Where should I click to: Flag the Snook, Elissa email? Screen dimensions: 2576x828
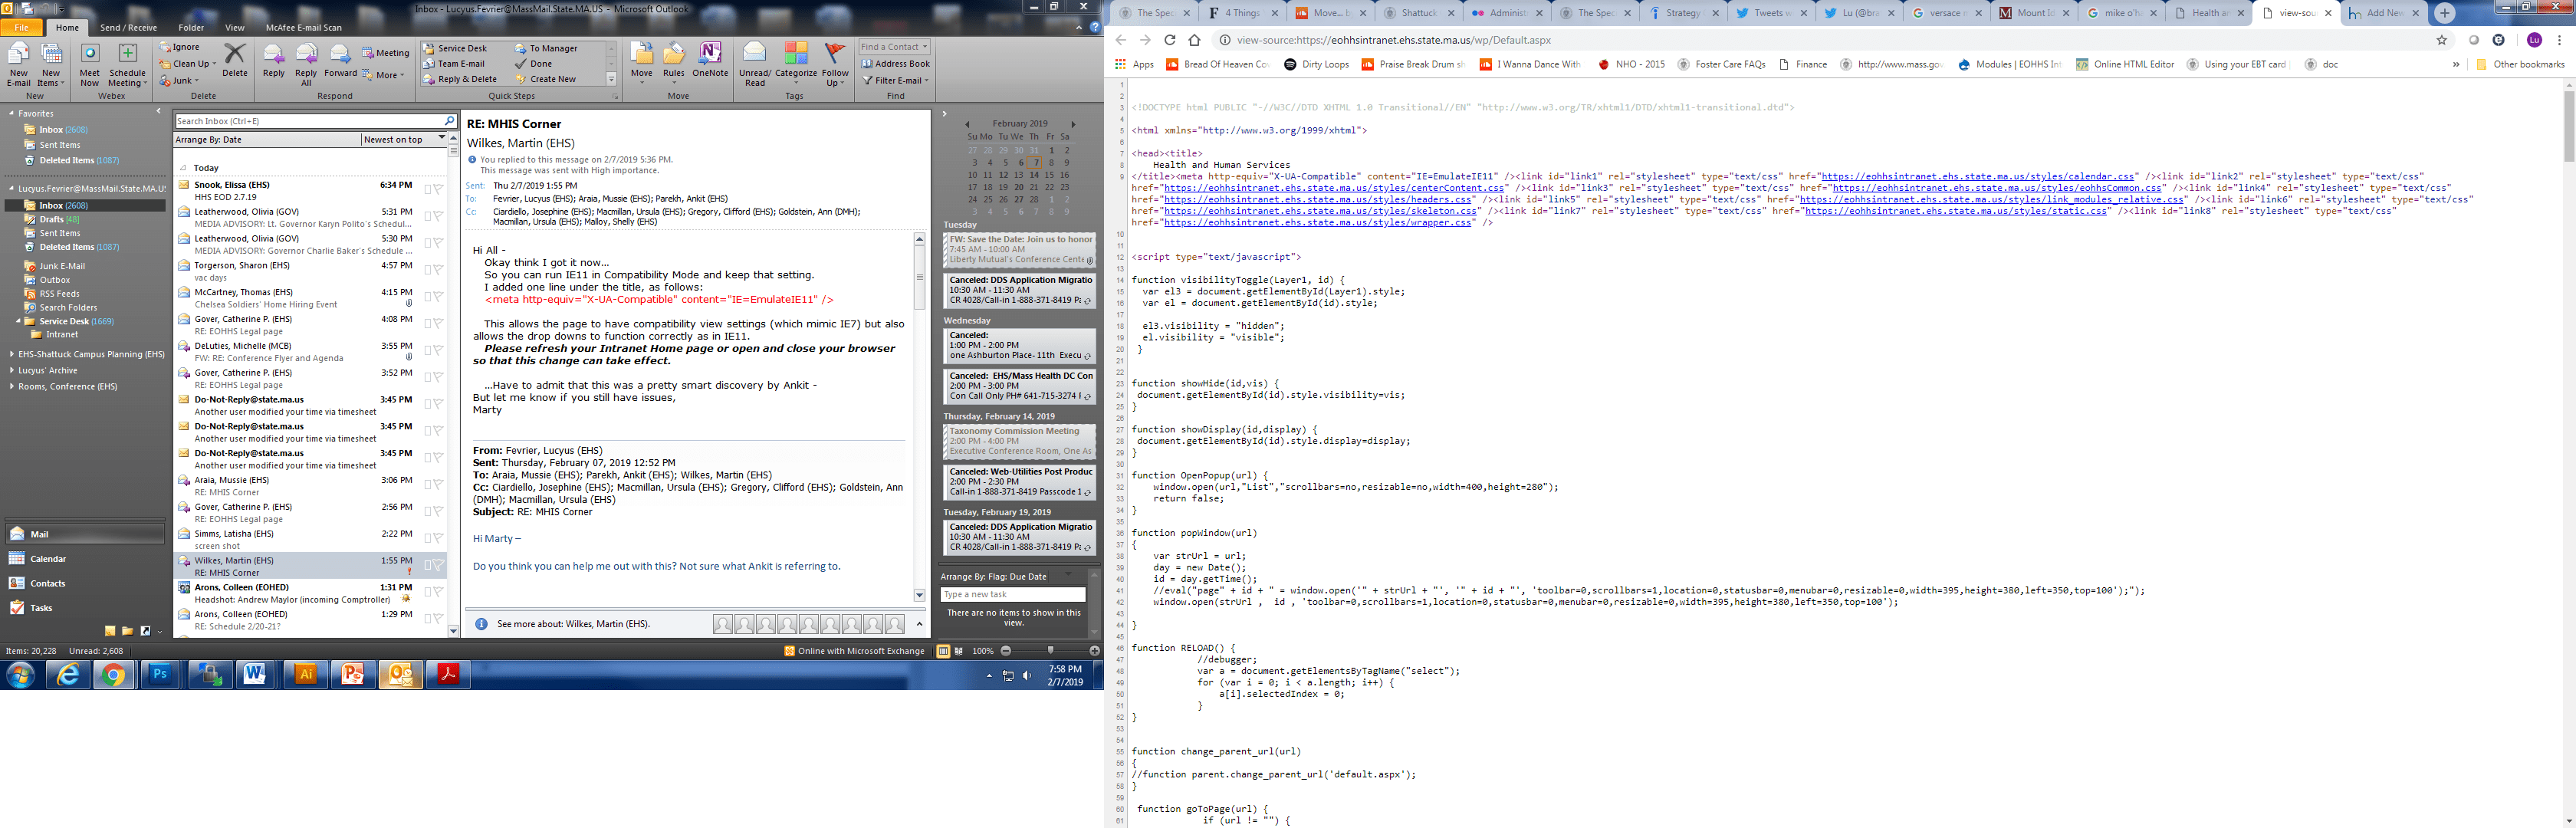pos(439,189)
